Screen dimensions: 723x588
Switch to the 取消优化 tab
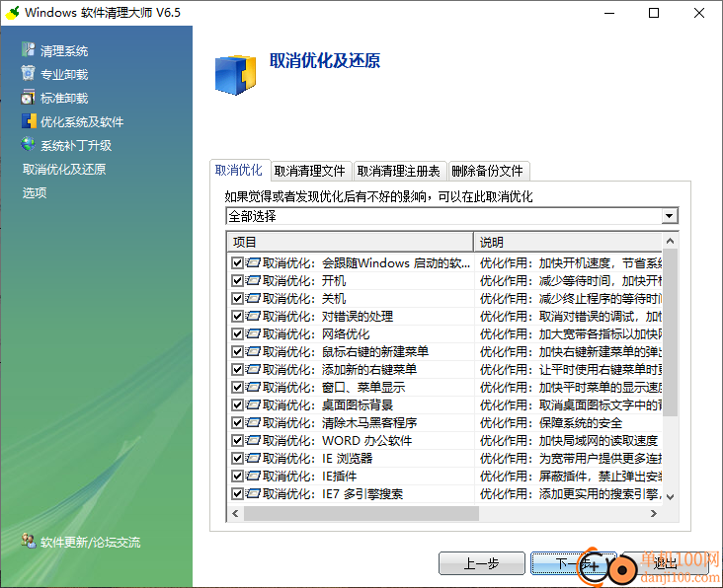click(239, 171)
